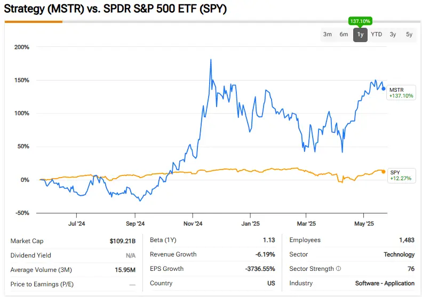Switch chart to 3y range

point(393,35)
